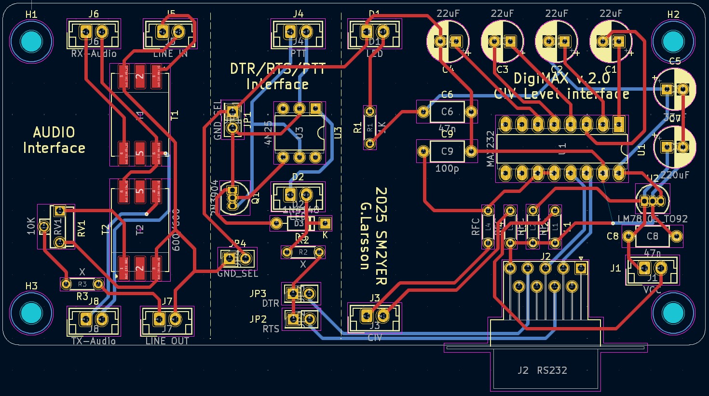Click the C9 100p capacitor
The height and width of the screenshot is (396, 709).
447,151
